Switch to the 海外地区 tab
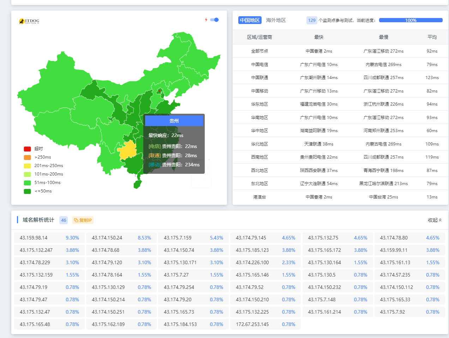The image size is (449, 338). (x=276, y=20)
